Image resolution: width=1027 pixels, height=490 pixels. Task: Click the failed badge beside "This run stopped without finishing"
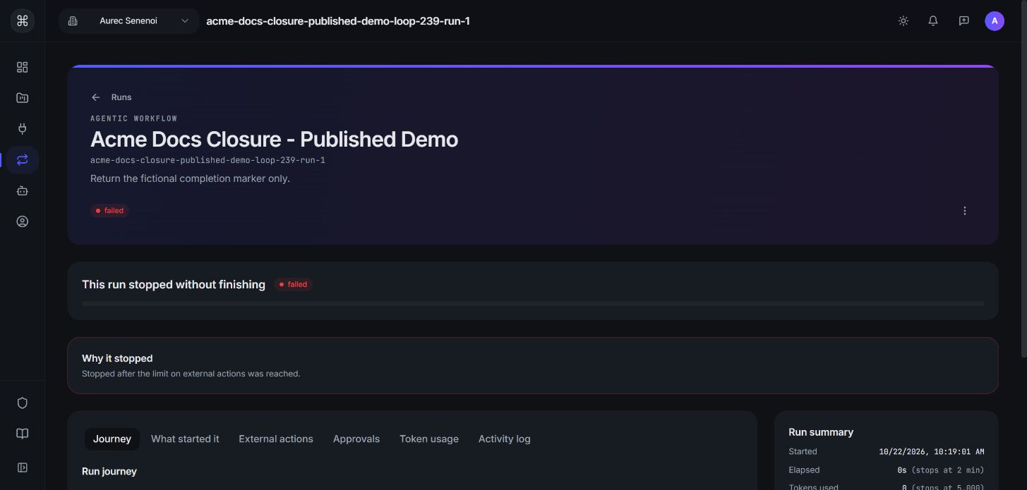tap(293, 285)
